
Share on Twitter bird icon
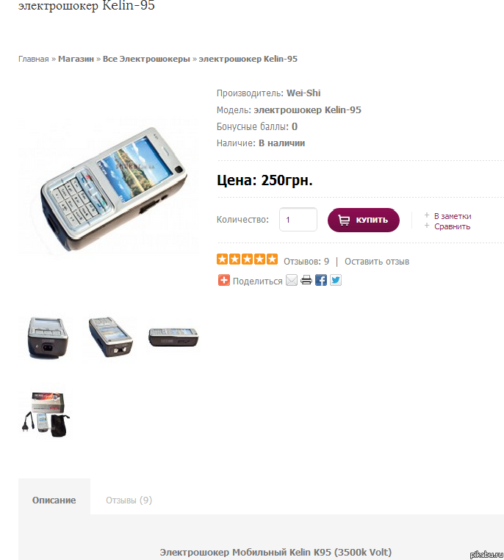coord(336,280)
